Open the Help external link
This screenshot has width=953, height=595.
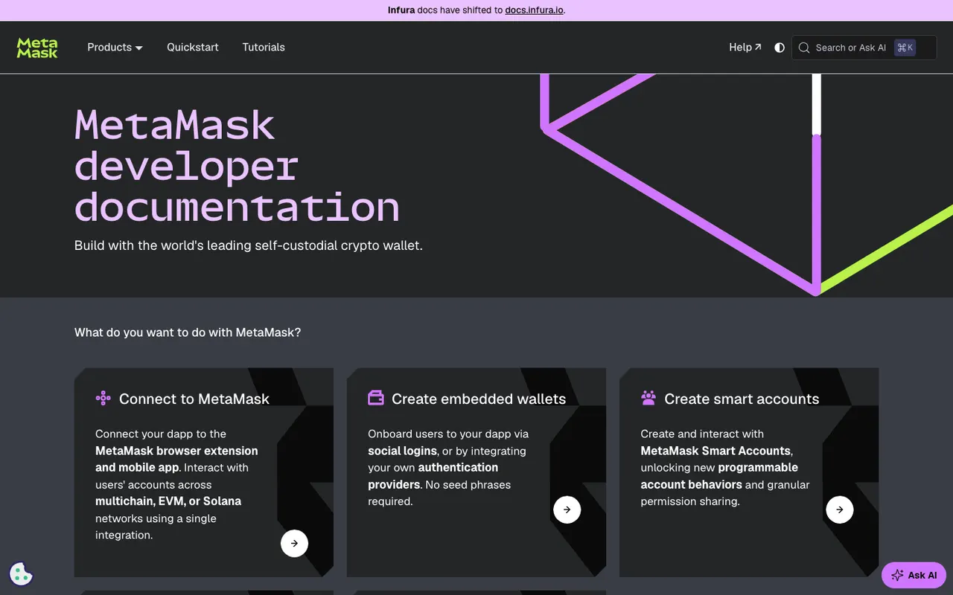(x=745, y=48)
